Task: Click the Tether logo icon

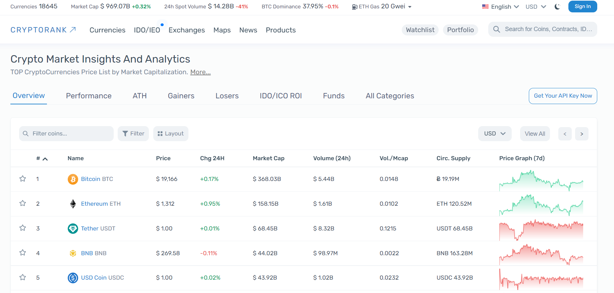Action: tap(73, 228)
